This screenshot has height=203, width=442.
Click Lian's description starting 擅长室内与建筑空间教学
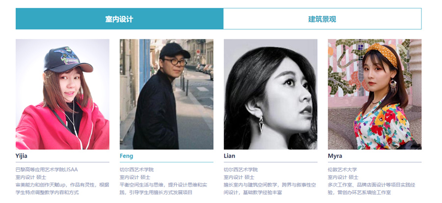coord(270,189)
